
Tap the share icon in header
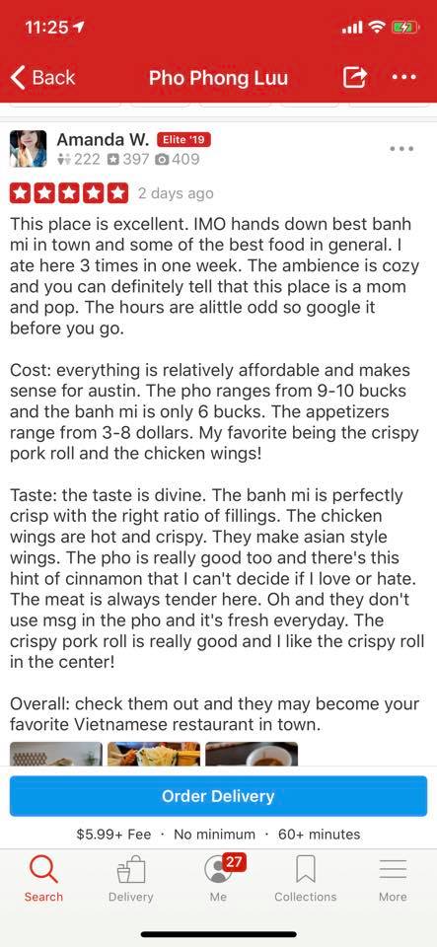(355, 77)
